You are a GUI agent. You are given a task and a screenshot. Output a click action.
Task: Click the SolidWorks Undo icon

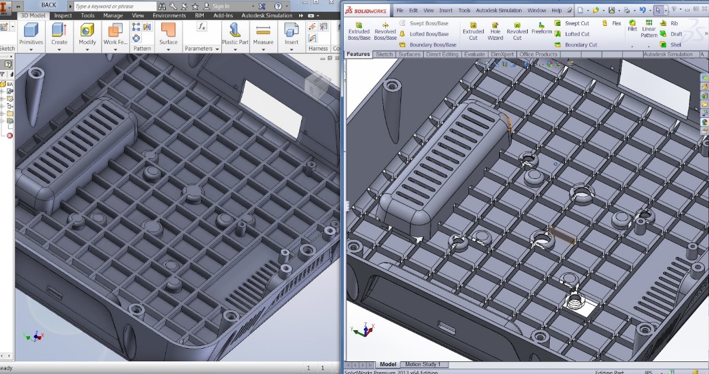coord(642,10)
